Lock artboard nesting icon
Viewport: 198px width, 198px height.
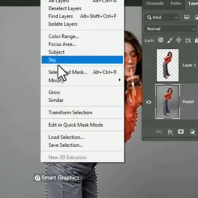tap(188, 40)
